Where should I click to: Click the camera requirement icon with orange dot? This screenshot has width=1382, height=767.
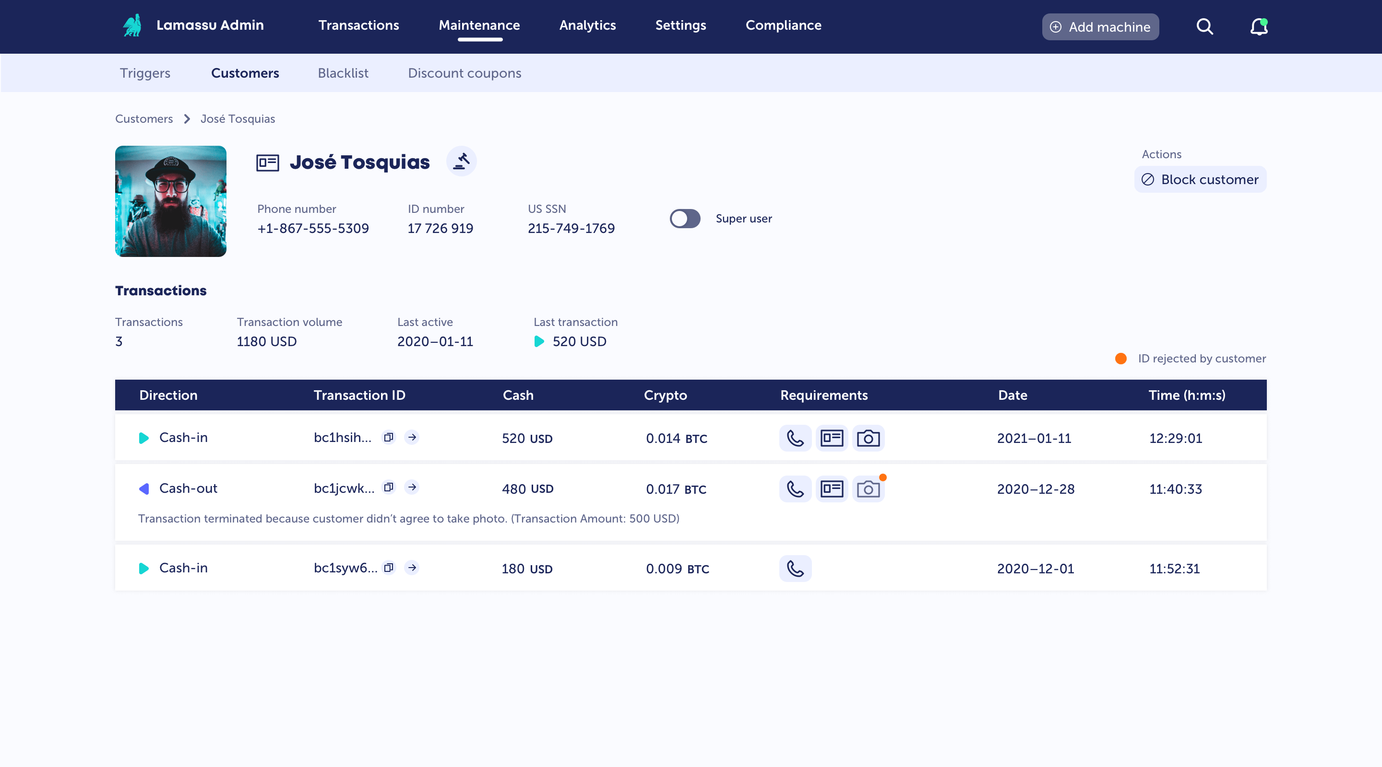coord(868,489)
